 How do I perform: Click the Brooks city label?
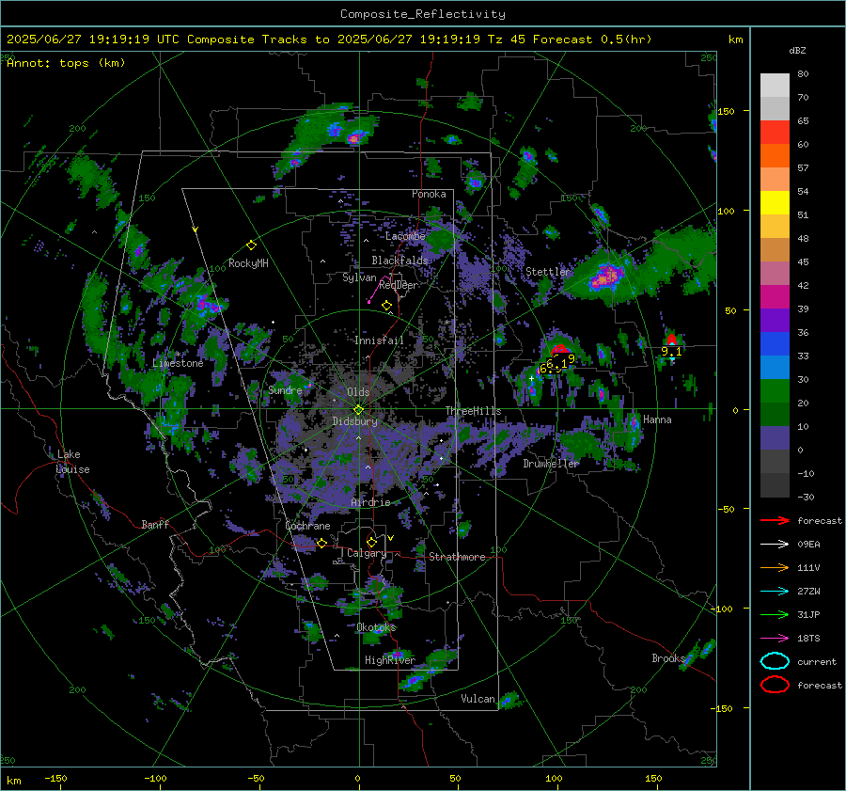(668, 658)
